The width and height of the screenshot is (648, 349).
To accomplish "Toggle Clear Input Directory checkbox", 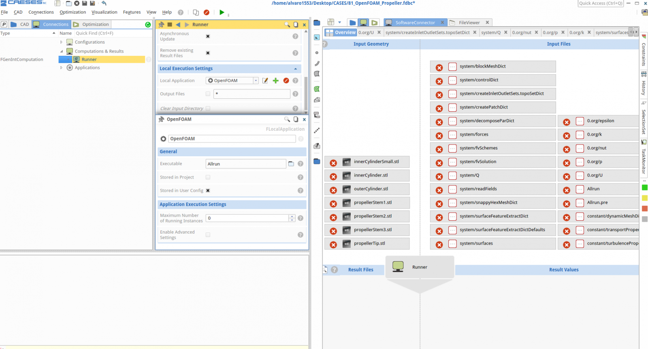I will (208, 109).
